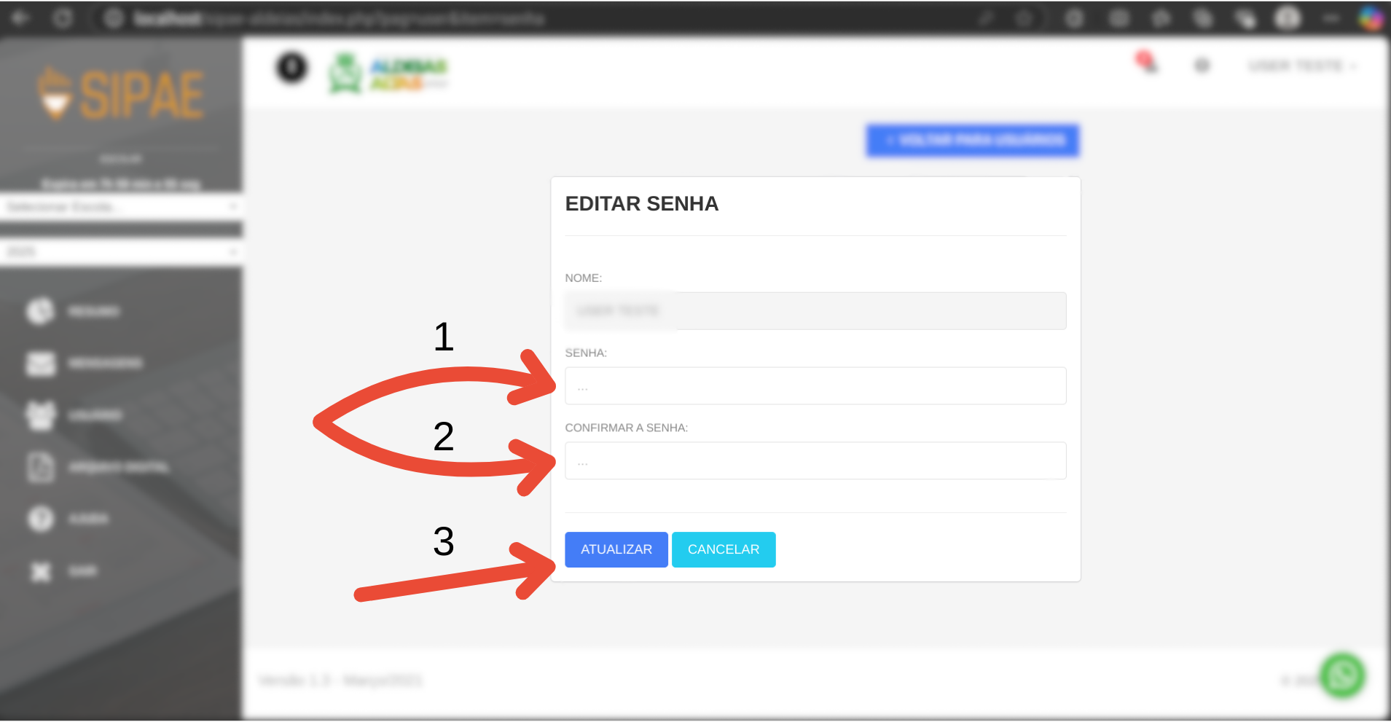This screenshot has height=722, width=1391.
Task: Open the User Teste account menu
Action: pos(1301,66)
